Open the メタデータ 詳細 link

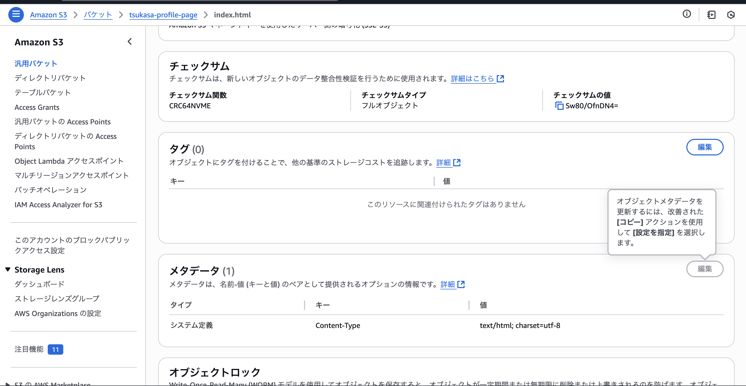click(x=447, y=284)
